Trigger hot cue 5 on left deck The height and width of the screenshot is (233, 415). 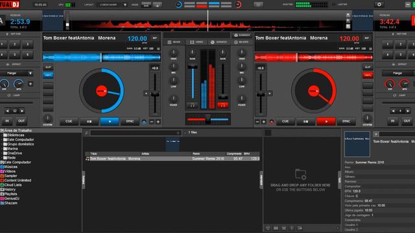[14, 54]
